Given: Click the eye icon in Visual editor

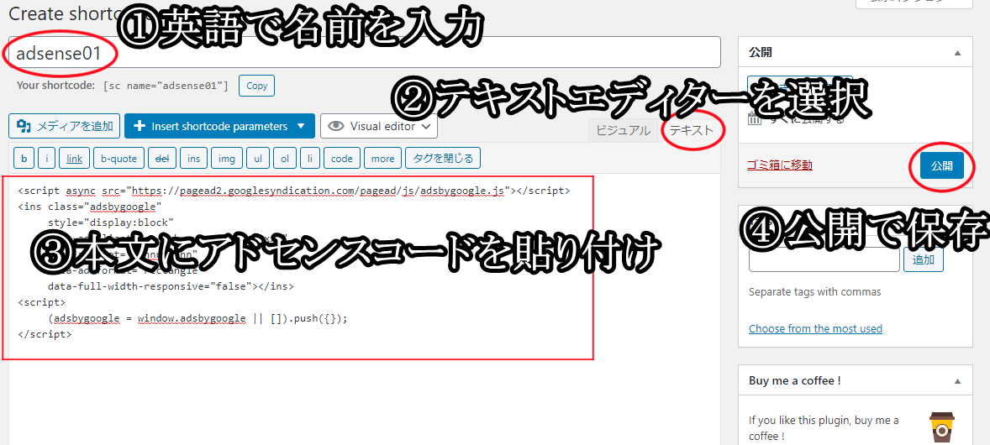Looking at the screenshot, I should pos(336,126).
